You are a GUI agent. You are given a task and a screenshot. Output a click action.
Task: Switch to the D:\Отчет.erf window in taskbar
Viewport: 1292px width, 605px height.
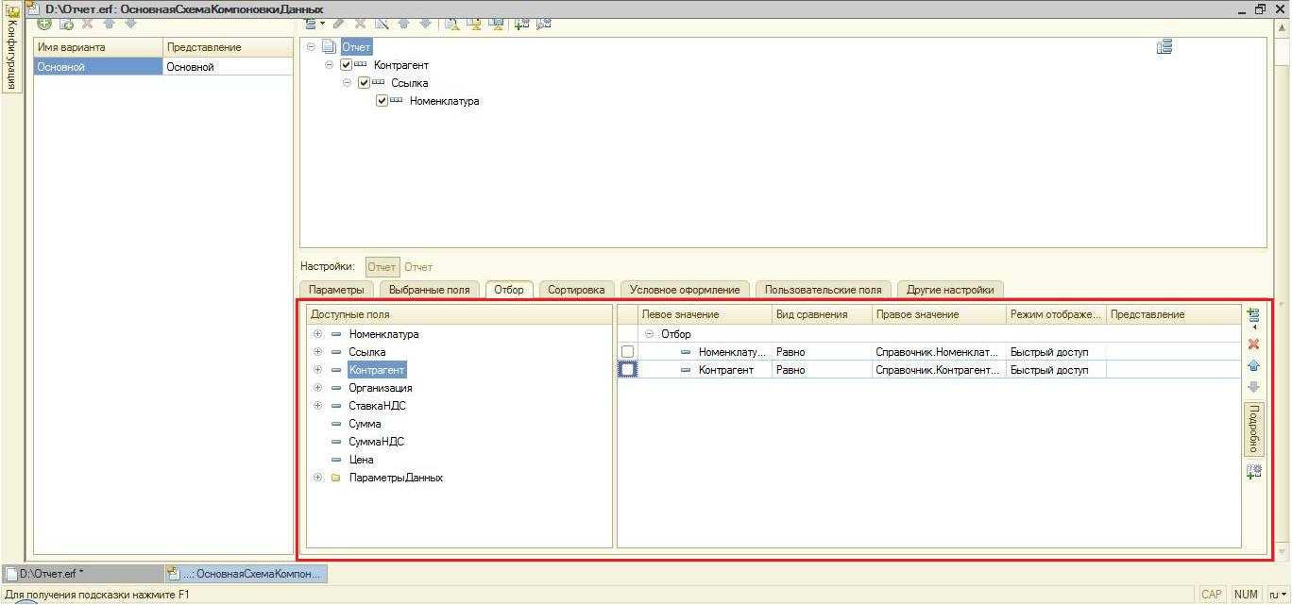(82, 573)
